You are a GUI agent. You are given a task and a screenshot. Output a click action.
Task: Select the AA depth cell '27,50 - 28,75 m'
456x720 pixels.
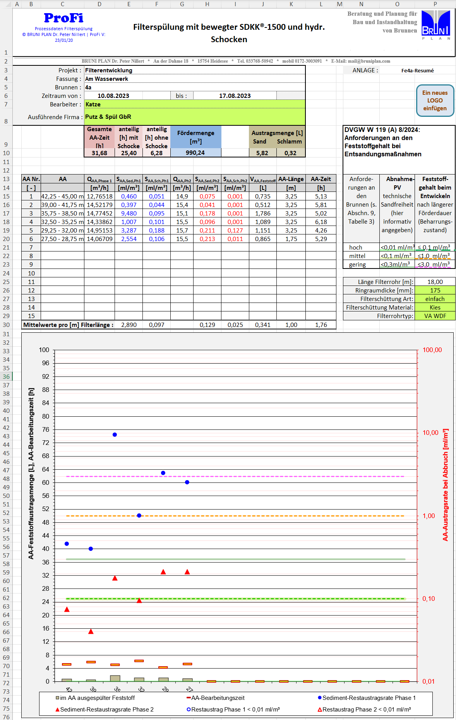pyautogui.click(x=63, y=239)
